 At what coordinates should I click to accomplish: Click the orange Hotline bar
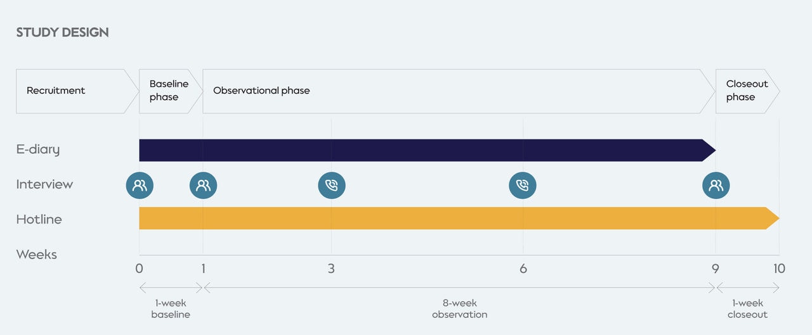click(459, 218)
